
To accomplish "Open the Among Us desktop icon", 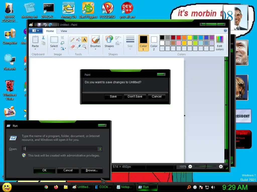I will pyautogui.click(x=68, y=10).
